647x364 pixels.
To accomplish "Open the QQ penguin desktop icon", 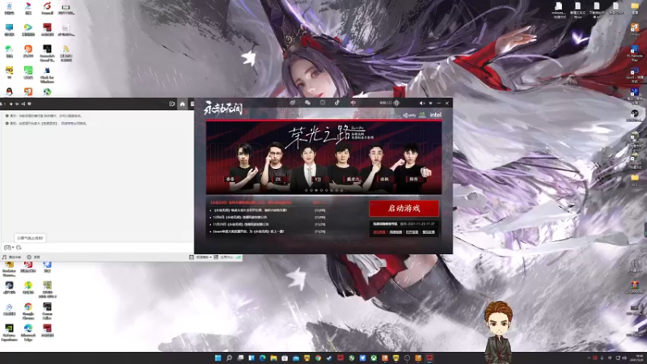I will pos(9,91).
